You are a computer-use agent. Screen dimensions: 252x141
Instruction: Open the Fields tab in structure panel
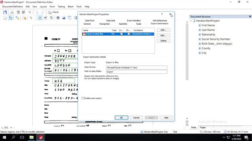pyautogui.click(x=193, y=127)
